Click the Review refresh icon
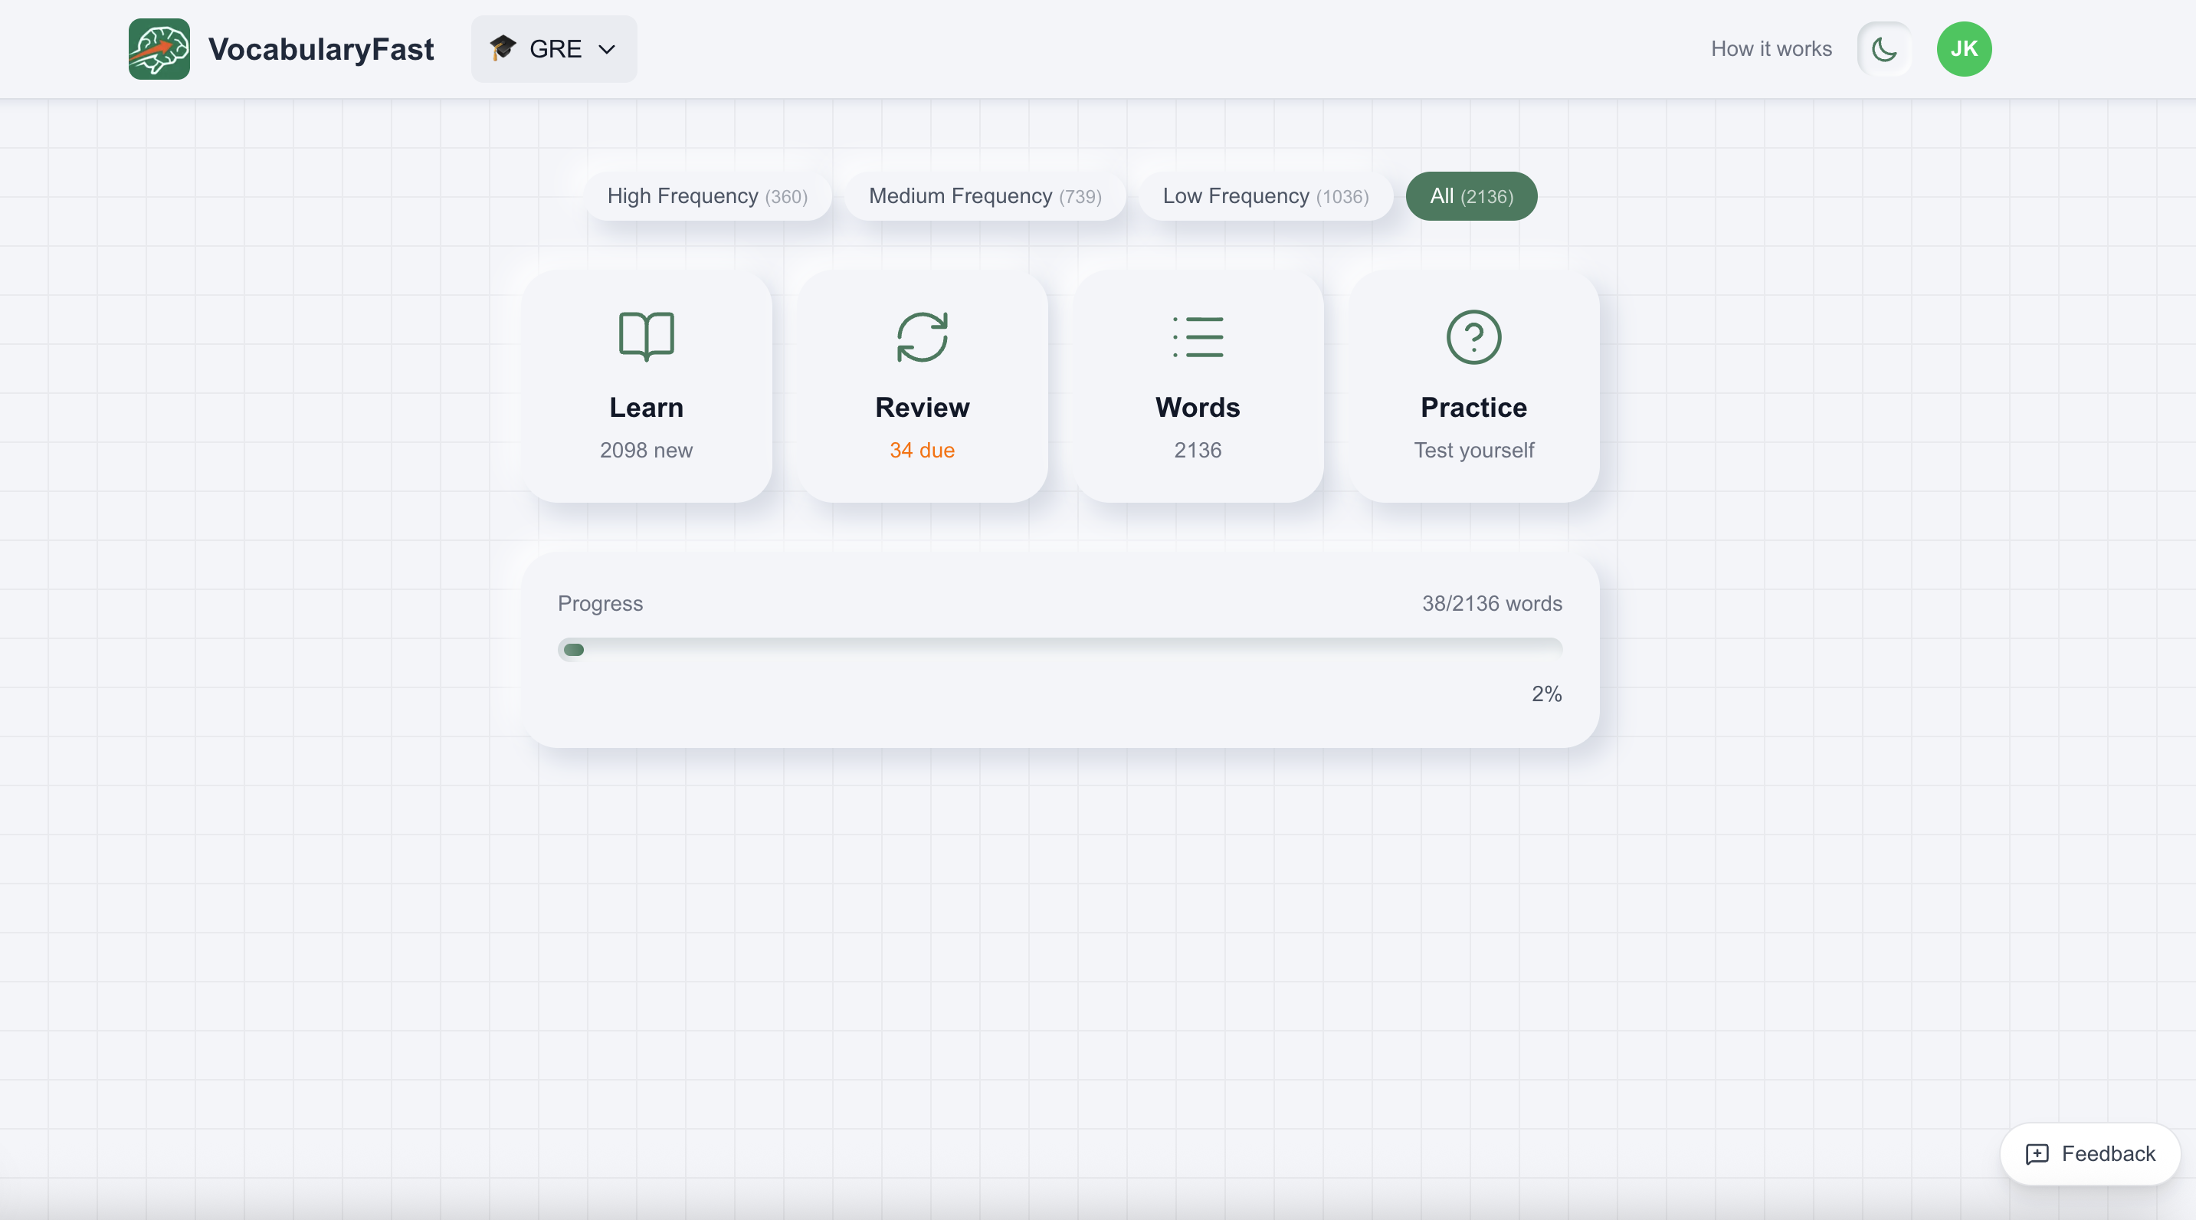 [922, 336]
